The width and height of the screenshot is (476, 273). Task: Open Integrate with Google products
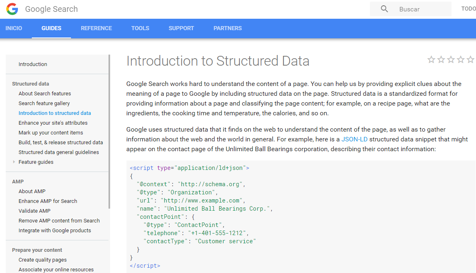coord(55,231)
